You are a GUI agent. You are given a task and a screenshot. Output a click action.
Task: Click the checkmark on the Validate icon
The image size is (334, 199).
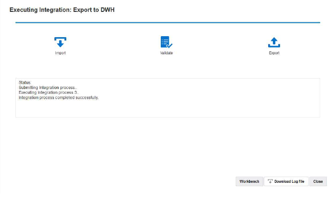(169, 46)
